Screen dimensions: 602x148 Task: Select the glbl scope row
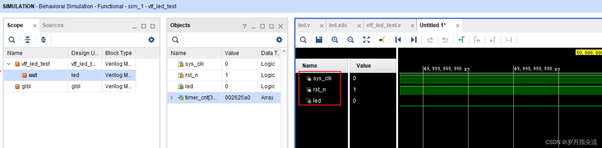[x=70, y=86]
